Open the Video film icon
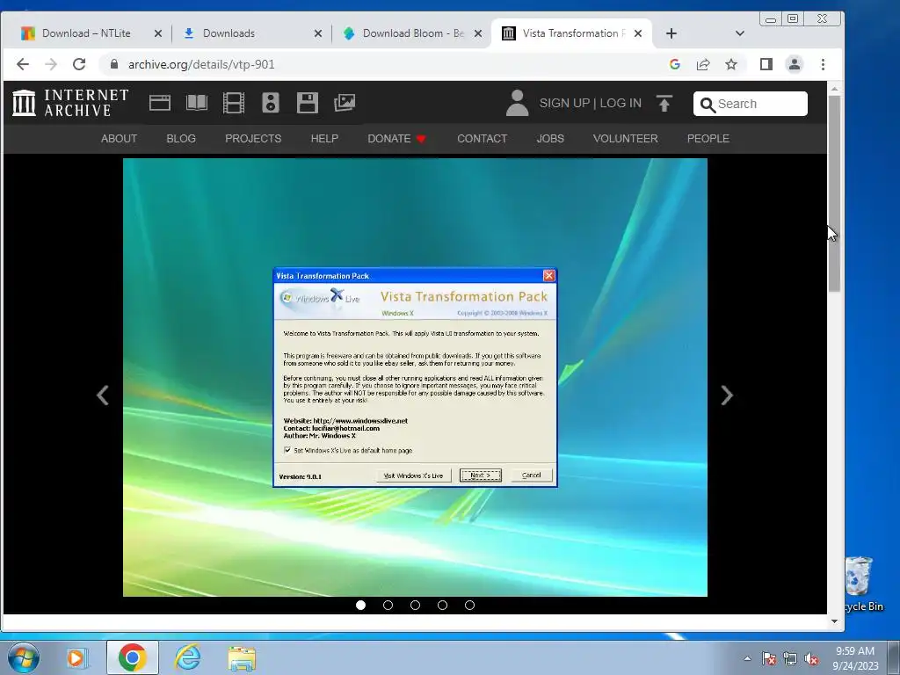The width and height of the screenshot is (900, 675). tap(234, 103)
